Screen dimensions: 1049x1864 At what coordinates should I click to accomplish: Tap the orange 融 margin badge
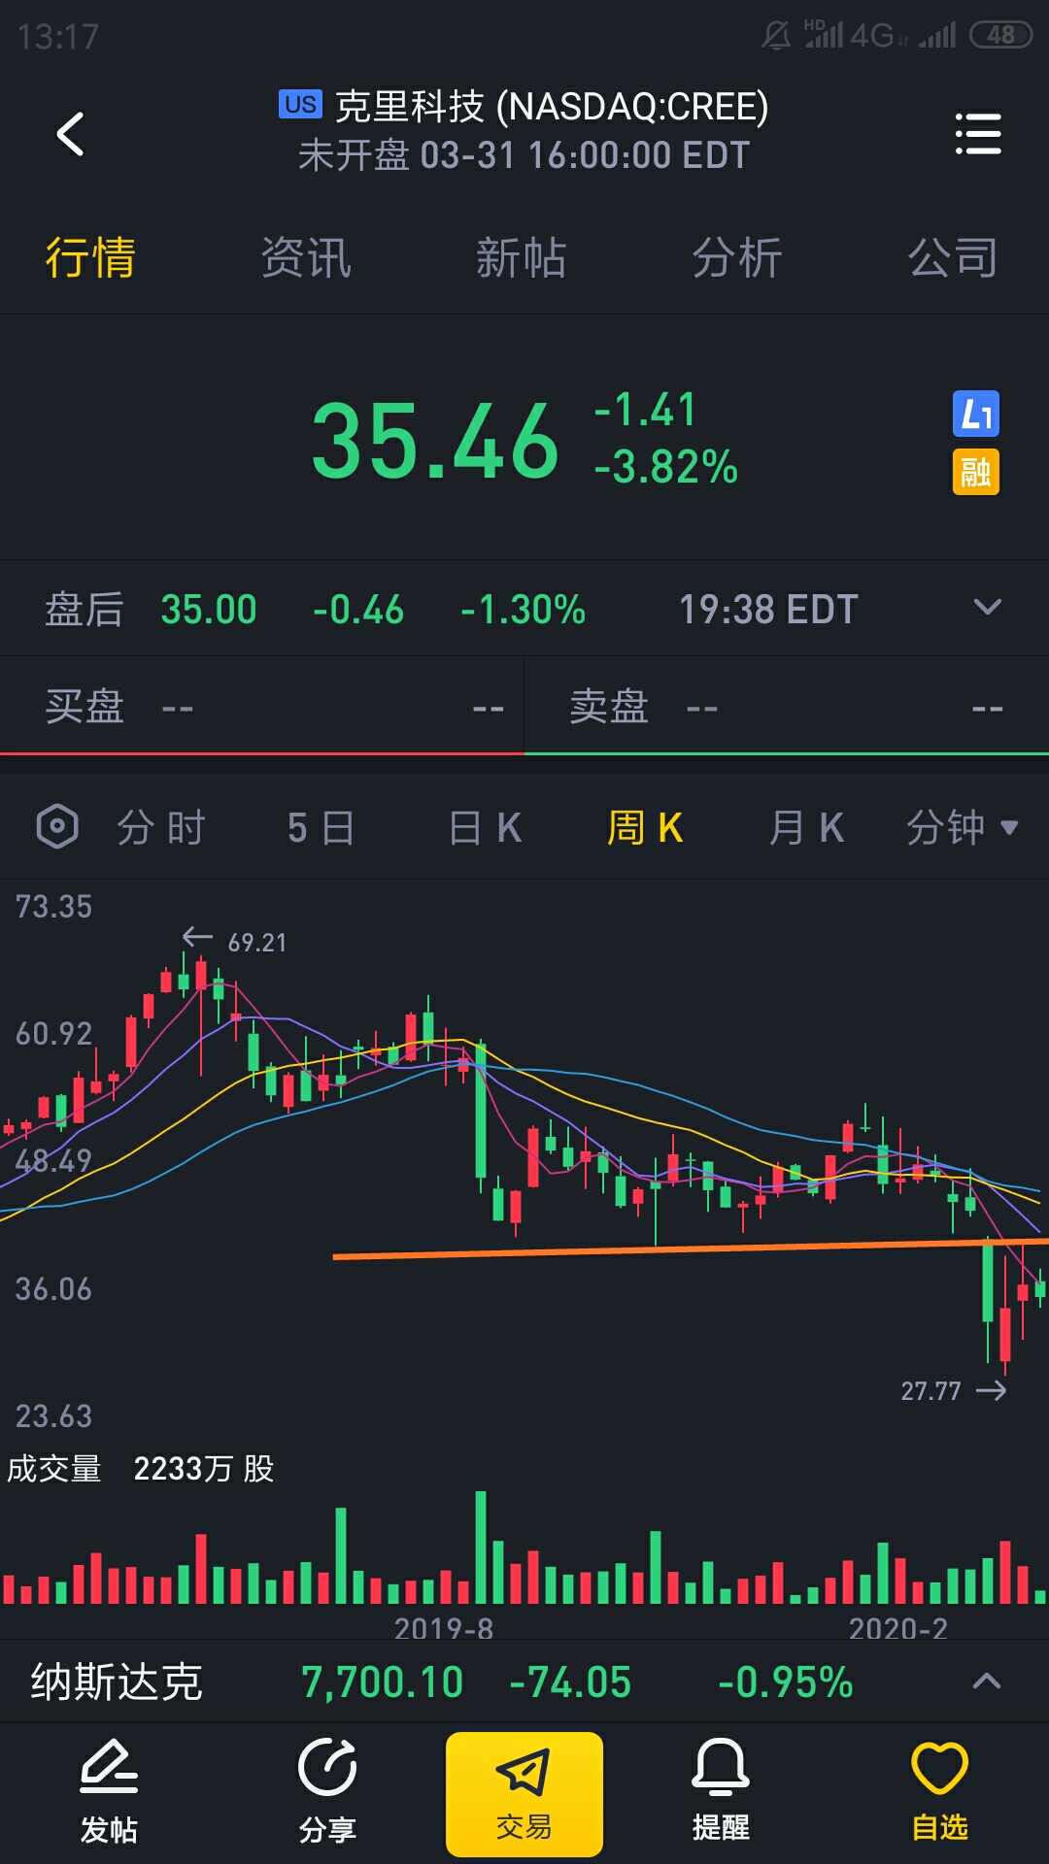click(x=975, y=472)
